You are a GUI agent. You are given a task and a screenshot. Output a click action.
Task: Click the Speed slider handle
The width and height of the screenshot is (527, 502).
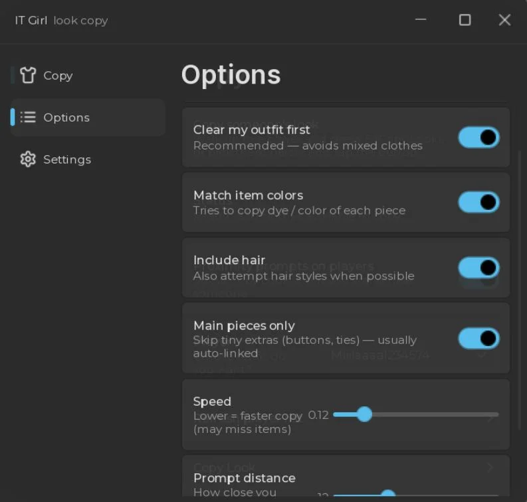tap(364, 414)
